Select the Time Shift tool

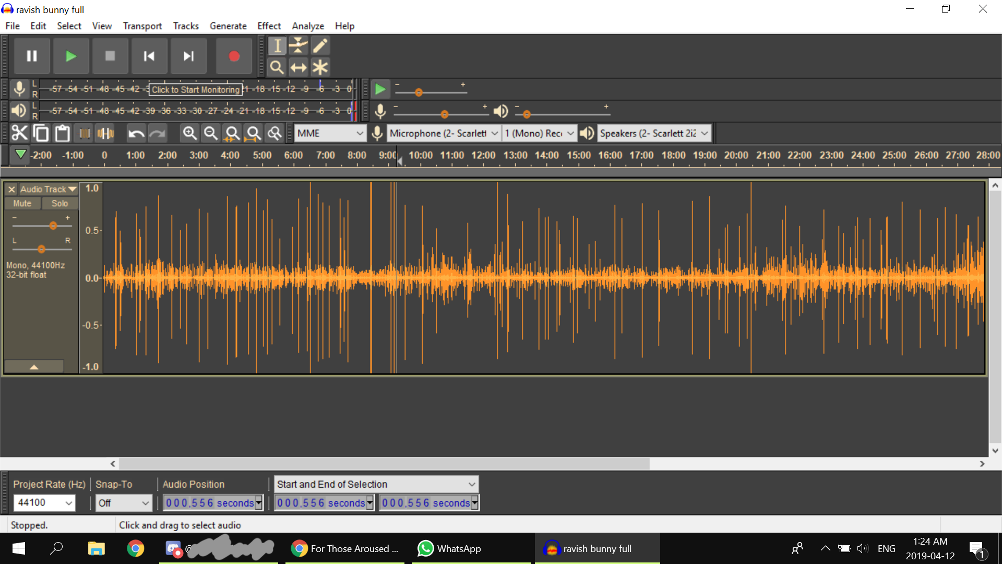pos(299,67)
